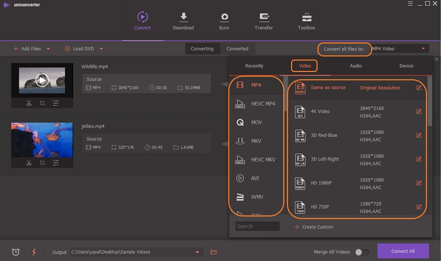Open the output format MP4 Video dropdown
Image resolution: width=441 pixels, height=261 pixels.
pos(399,49)
